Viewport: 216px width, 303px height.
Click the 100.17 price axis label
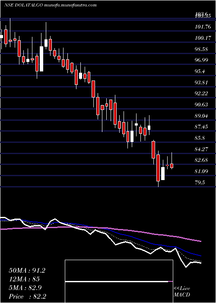[x=203, y=38]
